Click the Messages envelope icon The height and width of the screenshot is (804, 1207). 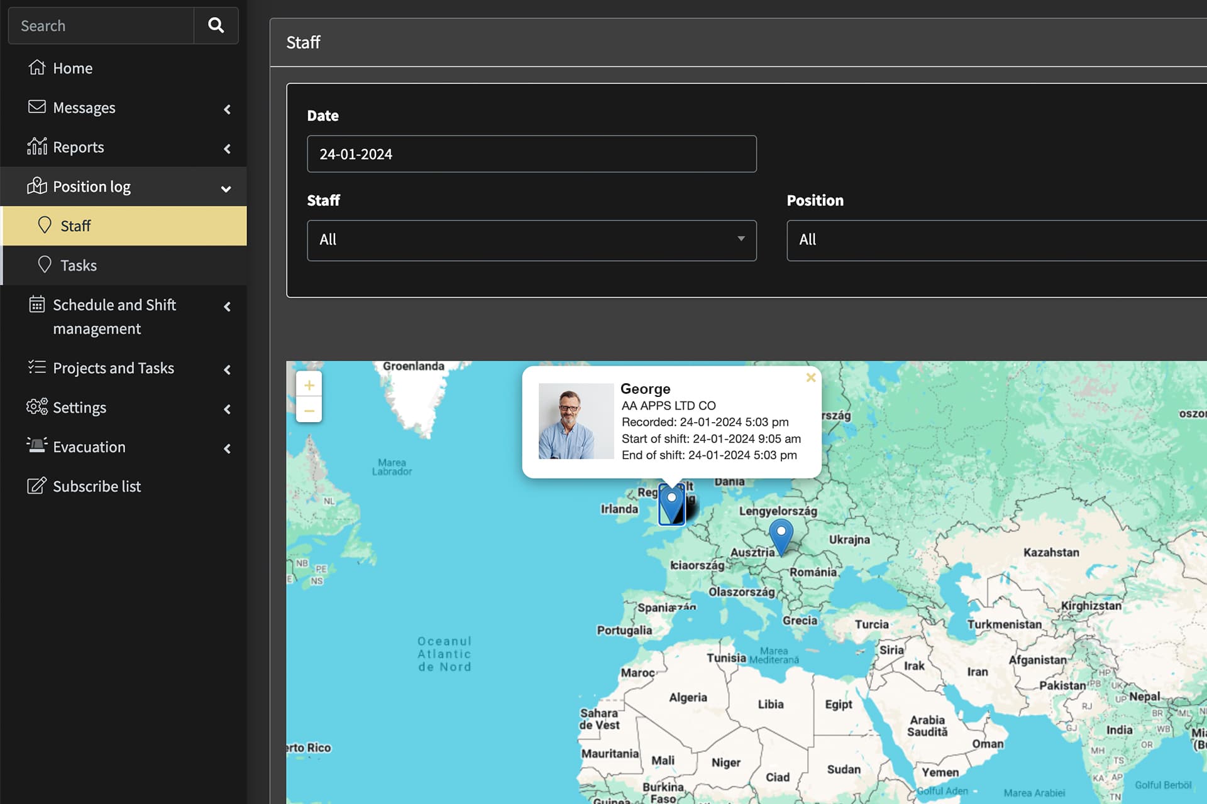point(37,107)
